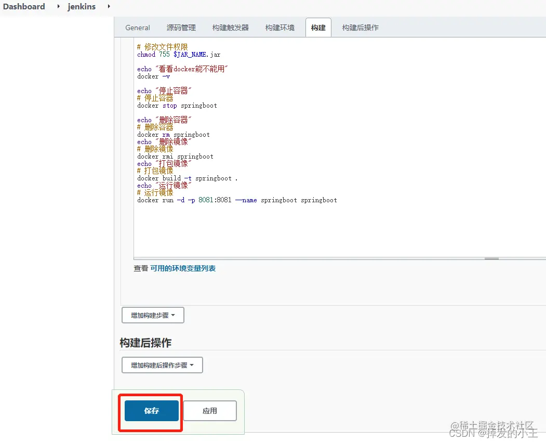Click the 应用 button
Image resolution: width=546 pixels, height=443 pixels.
click(x=210, y=411)
